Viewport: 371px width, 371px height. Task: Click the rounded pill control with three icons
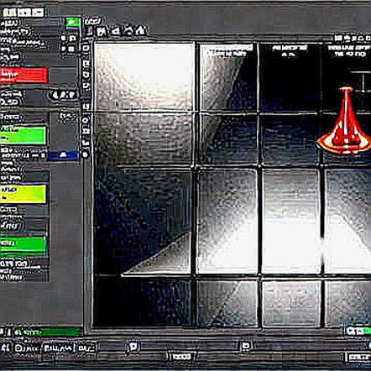pos(64,95)
